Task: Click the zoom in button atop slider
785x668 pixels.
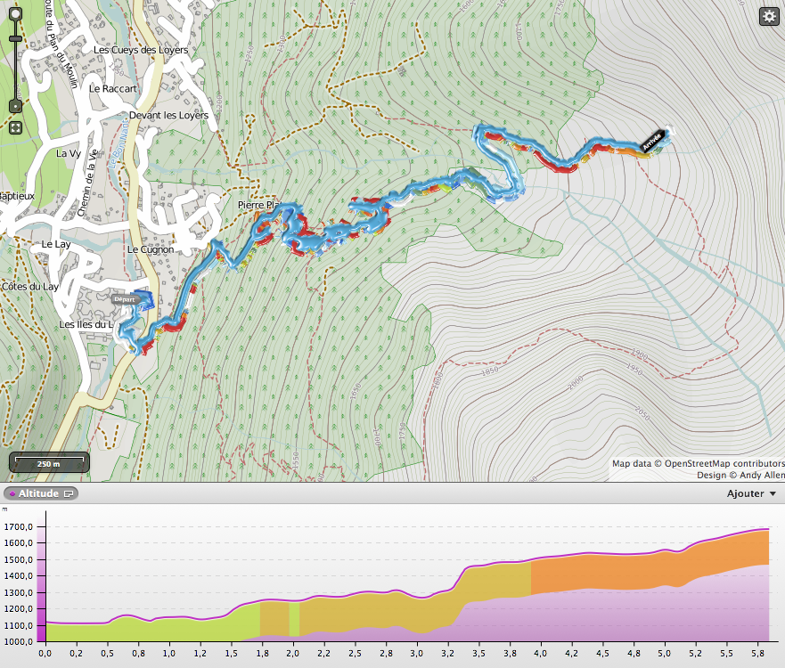Action: tap(15, 14)
